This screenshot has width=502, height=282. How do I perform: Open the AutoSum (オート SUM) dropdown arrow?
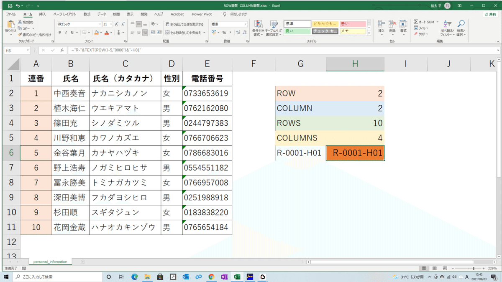(x=438, y=22)
